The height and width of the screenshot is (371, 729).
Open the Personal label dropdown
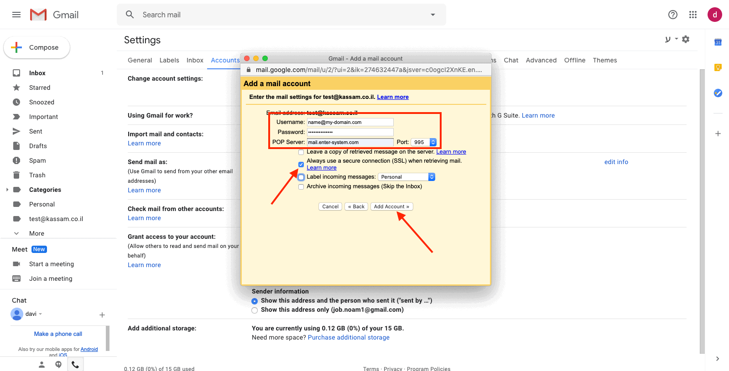[406, 177]
